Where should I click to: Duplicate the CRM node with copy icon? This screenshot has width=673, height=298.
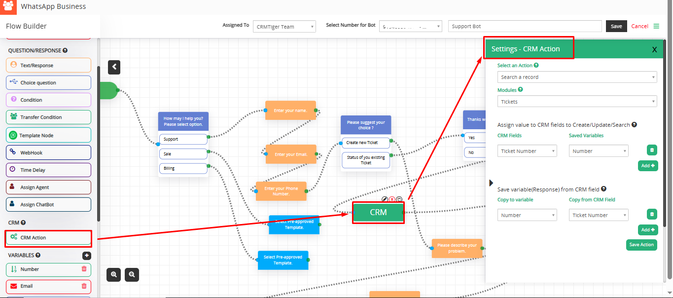pos(399,199)
